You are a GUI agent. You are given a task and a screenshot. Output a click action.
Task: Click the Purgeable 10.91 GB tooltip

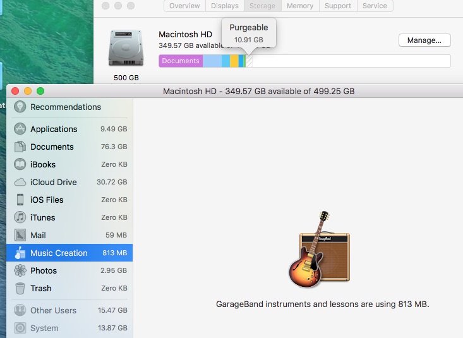point(249,33)
